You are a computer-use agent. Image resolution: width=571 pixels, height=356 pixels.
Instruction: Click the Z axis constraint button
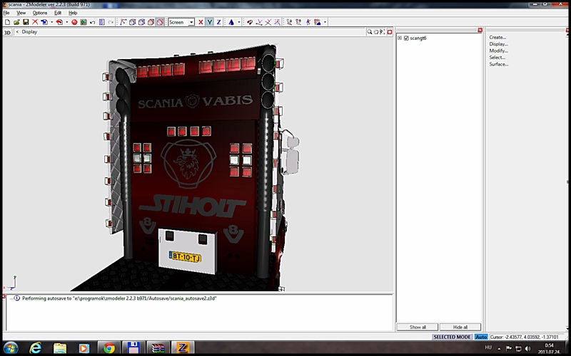218,22
